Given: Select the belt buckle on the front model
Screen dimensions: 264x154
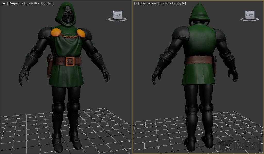Looking at the screenshot, I should pos(70,61).
